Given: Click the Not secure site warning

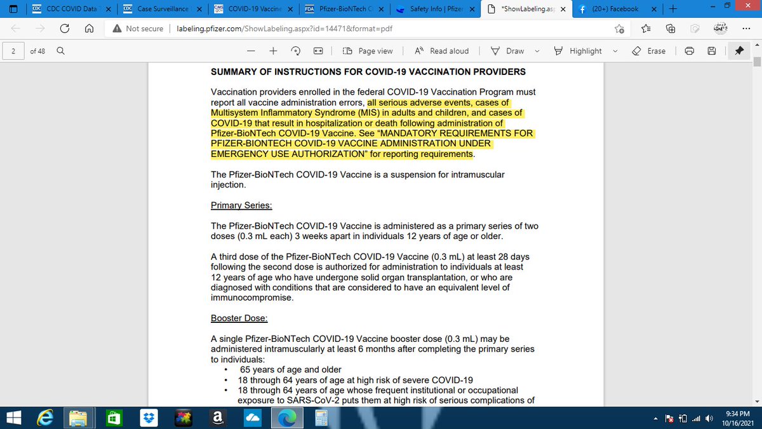Looking at the screenshot, I should [x=138, y=29].
